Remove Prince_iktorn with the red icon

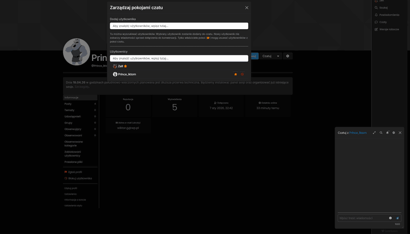click(x=242, y=74)
